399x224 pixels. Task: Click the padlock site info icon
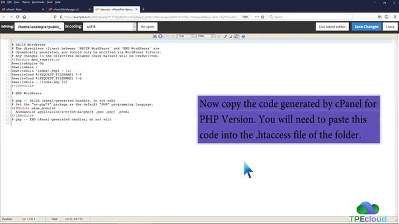tap(61, 17)
